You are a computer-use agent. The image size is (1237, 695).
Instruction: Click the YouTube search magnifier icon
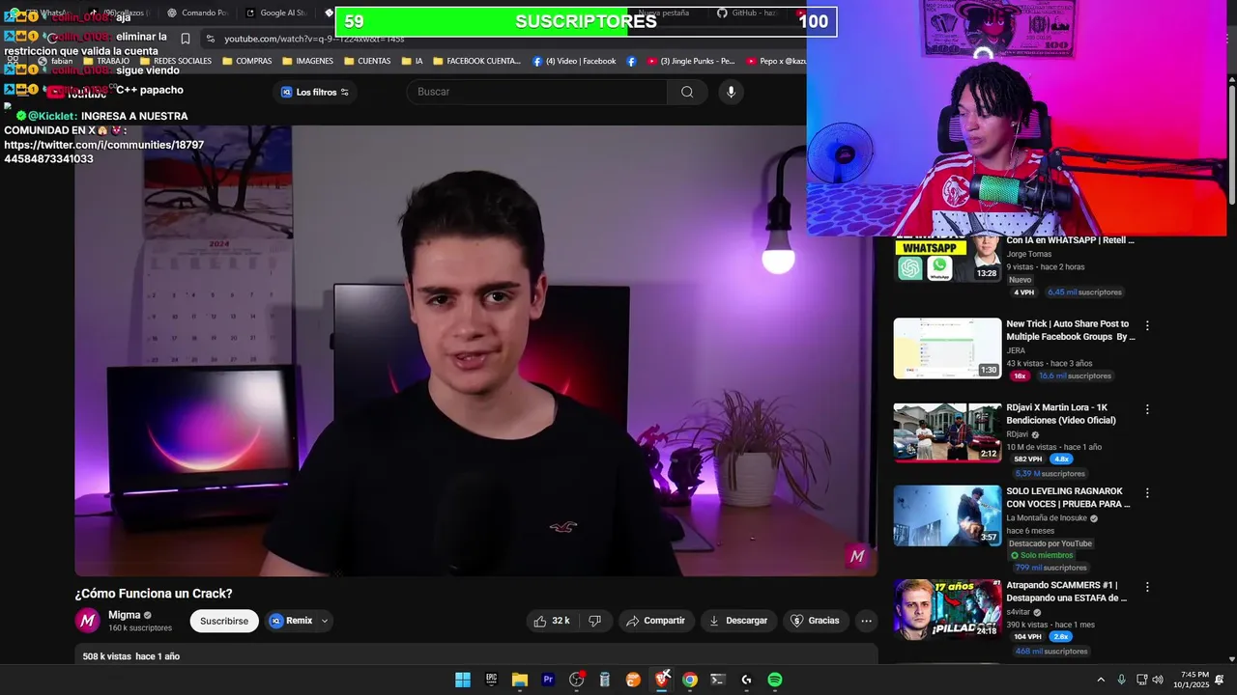click(687, 92)
